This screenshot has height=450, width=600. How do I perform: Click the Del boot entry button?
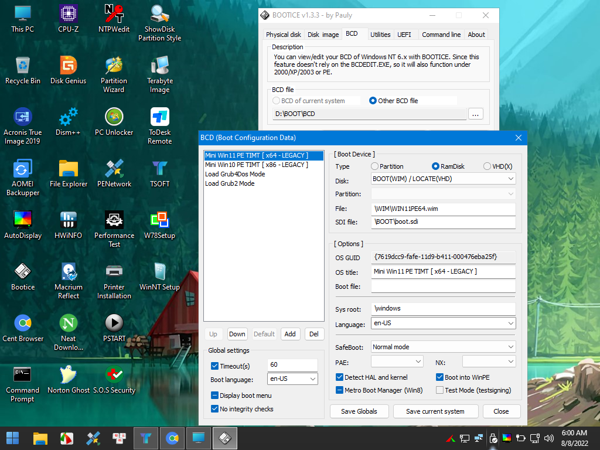click(314, 334)
